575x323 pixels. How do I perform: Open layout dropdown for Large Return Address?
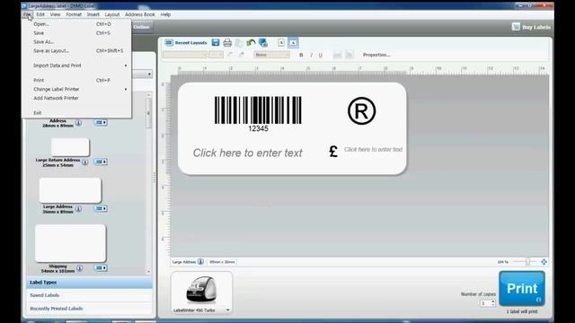[x=101, y=161]
